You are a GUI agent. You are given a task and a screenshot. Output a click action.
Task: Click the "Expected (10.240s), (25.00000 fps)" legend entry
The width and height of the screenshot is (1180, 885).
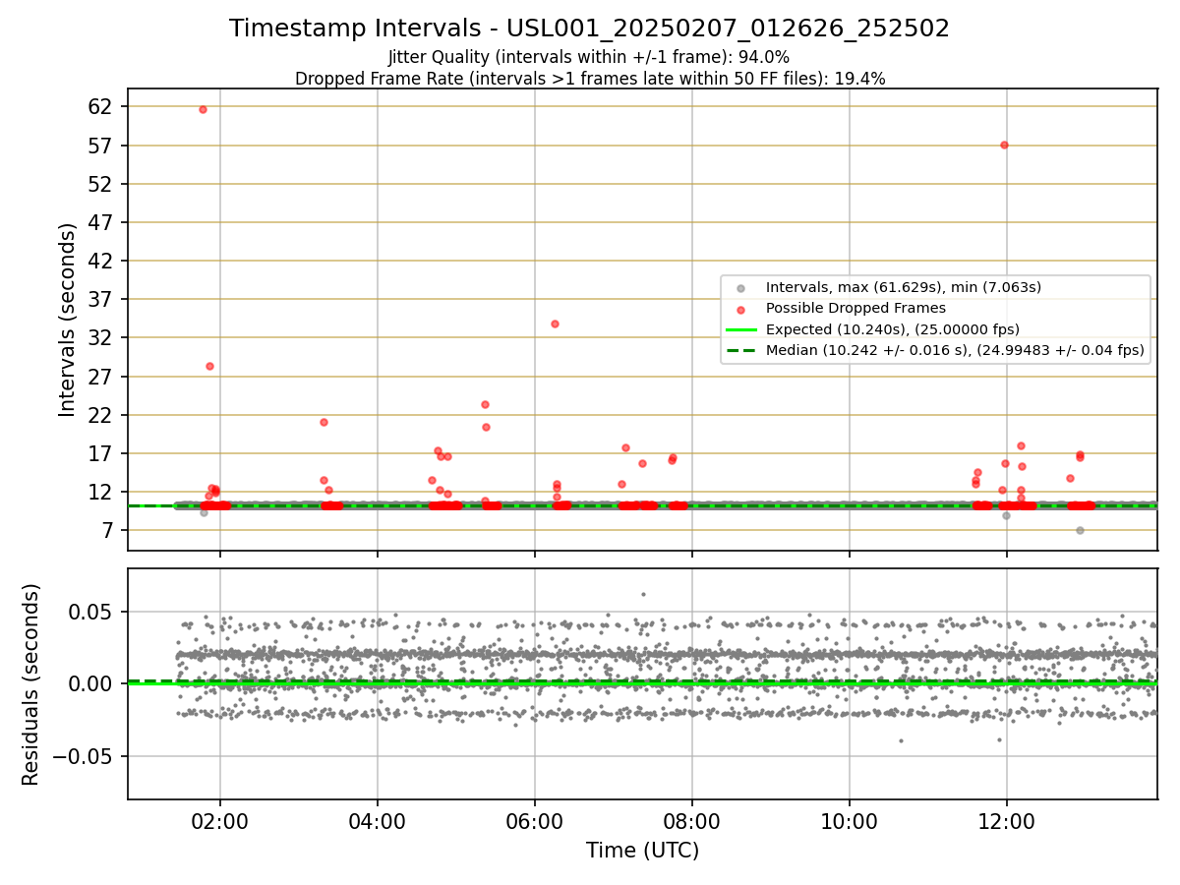[x=892, y=328]
